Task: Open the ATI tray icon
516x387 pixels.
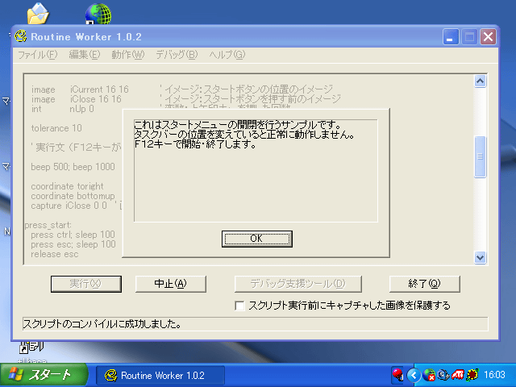Action: point(457,375)
